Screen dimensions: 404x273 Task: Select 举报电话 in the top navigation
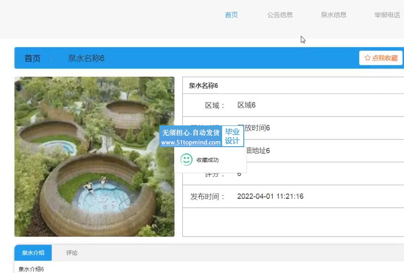point(387,15)
